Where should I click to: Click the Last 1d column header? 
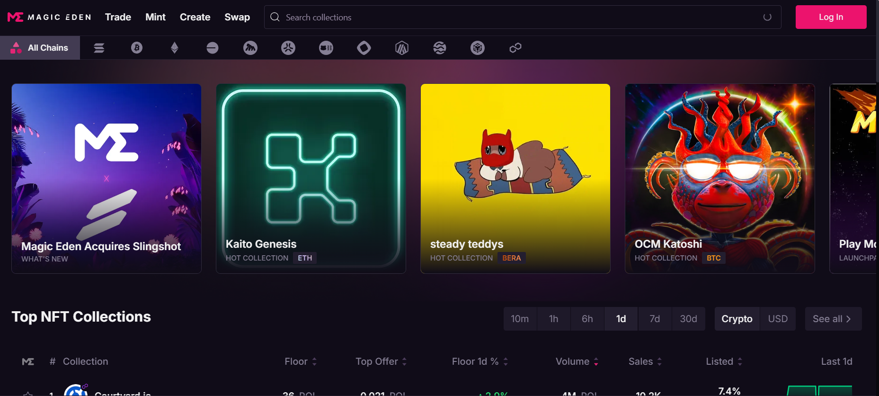click(836, 361)
